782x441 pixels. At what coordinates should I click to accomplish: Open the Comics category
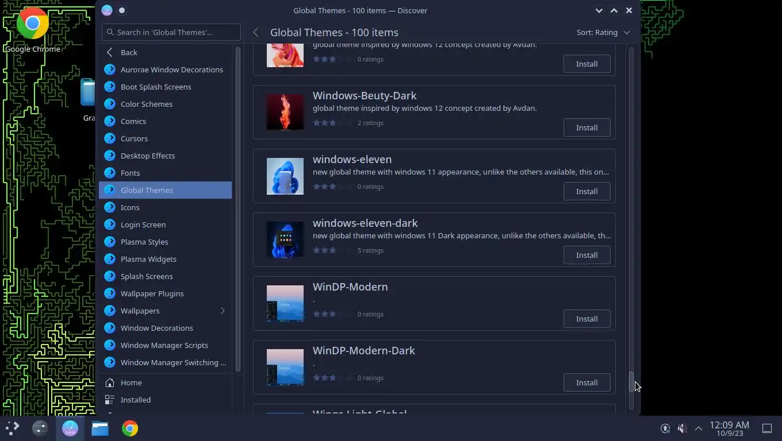tap(166, 121)
